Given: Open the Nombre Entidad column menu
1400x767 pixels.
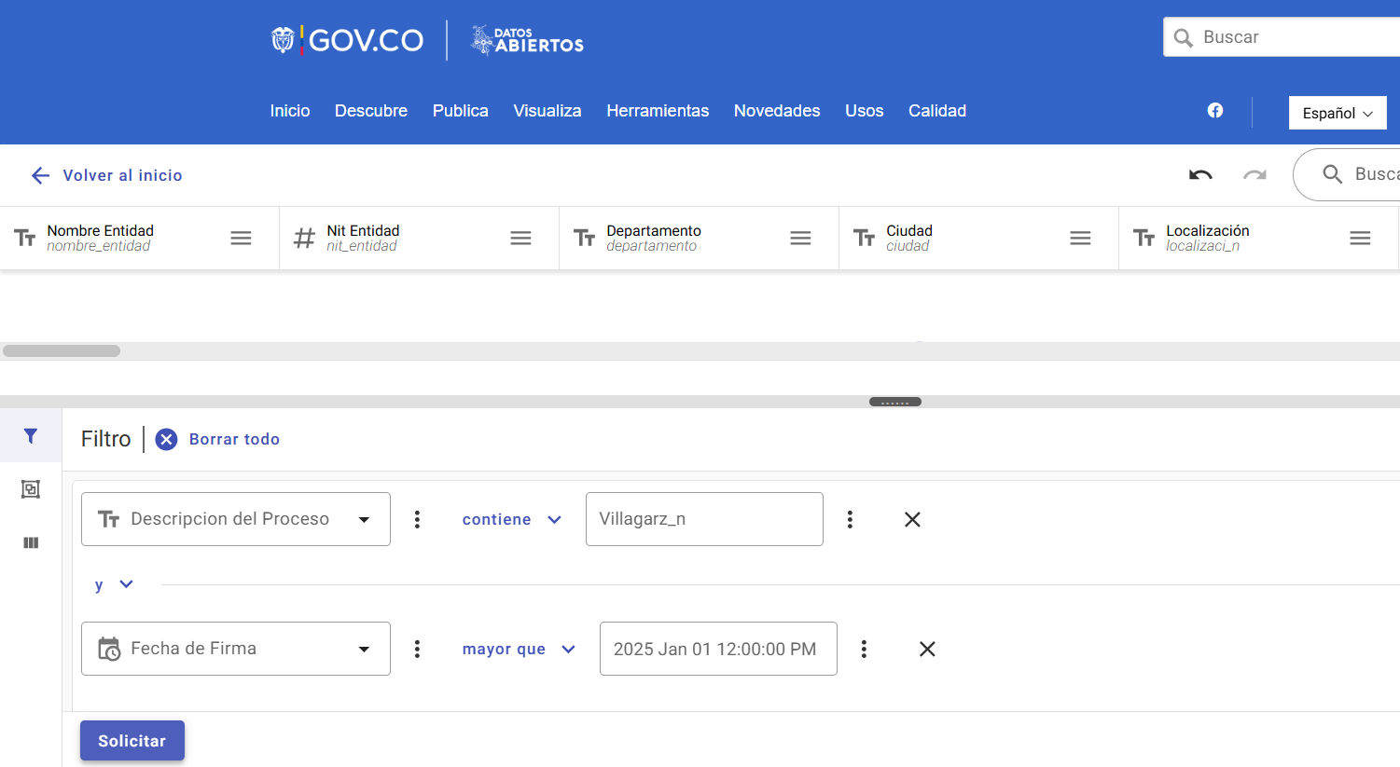Looking at the screenshot, I should [241, 239].
